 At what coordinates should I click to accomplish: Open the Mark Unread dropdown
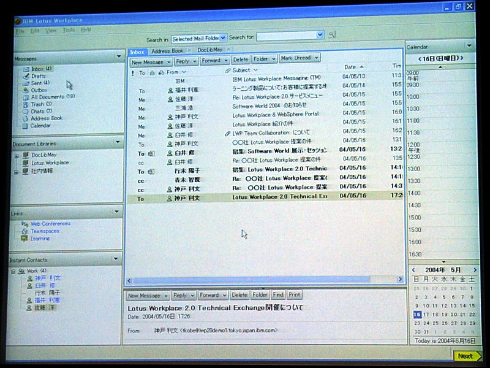coord(316,58)
